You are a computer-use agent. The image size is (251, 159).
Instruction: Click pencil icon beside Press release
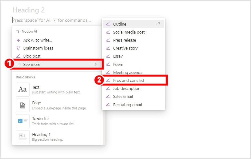pyautogui.click(x=108, y=40)
